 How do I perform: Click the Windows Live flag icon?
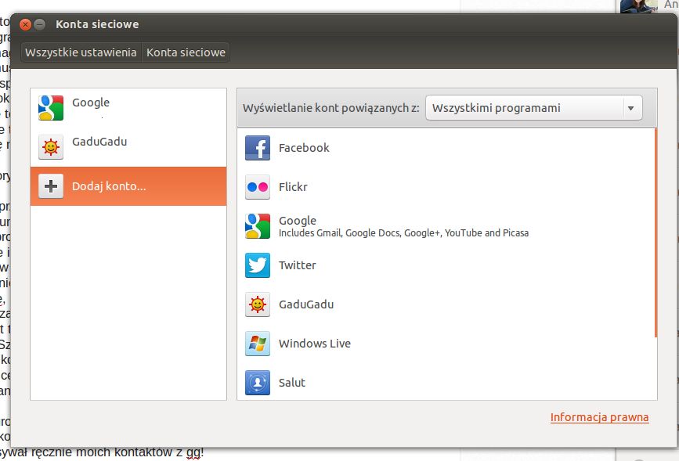tap(258, 344)
